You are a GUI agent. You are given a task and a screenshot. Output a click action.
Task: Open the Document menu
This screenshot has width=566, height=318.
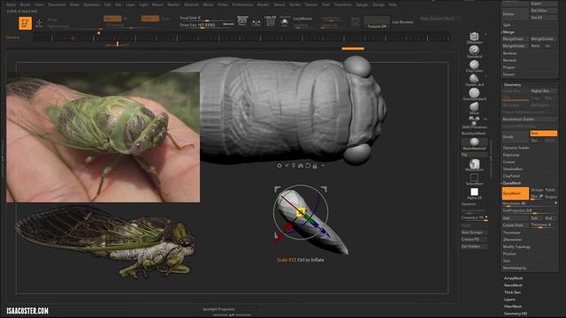tap(57, 4)
